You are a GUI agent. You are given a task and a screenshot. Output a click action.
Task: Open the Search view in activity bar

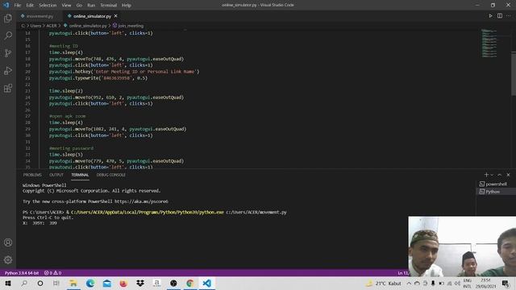click(x=8, y=35)
